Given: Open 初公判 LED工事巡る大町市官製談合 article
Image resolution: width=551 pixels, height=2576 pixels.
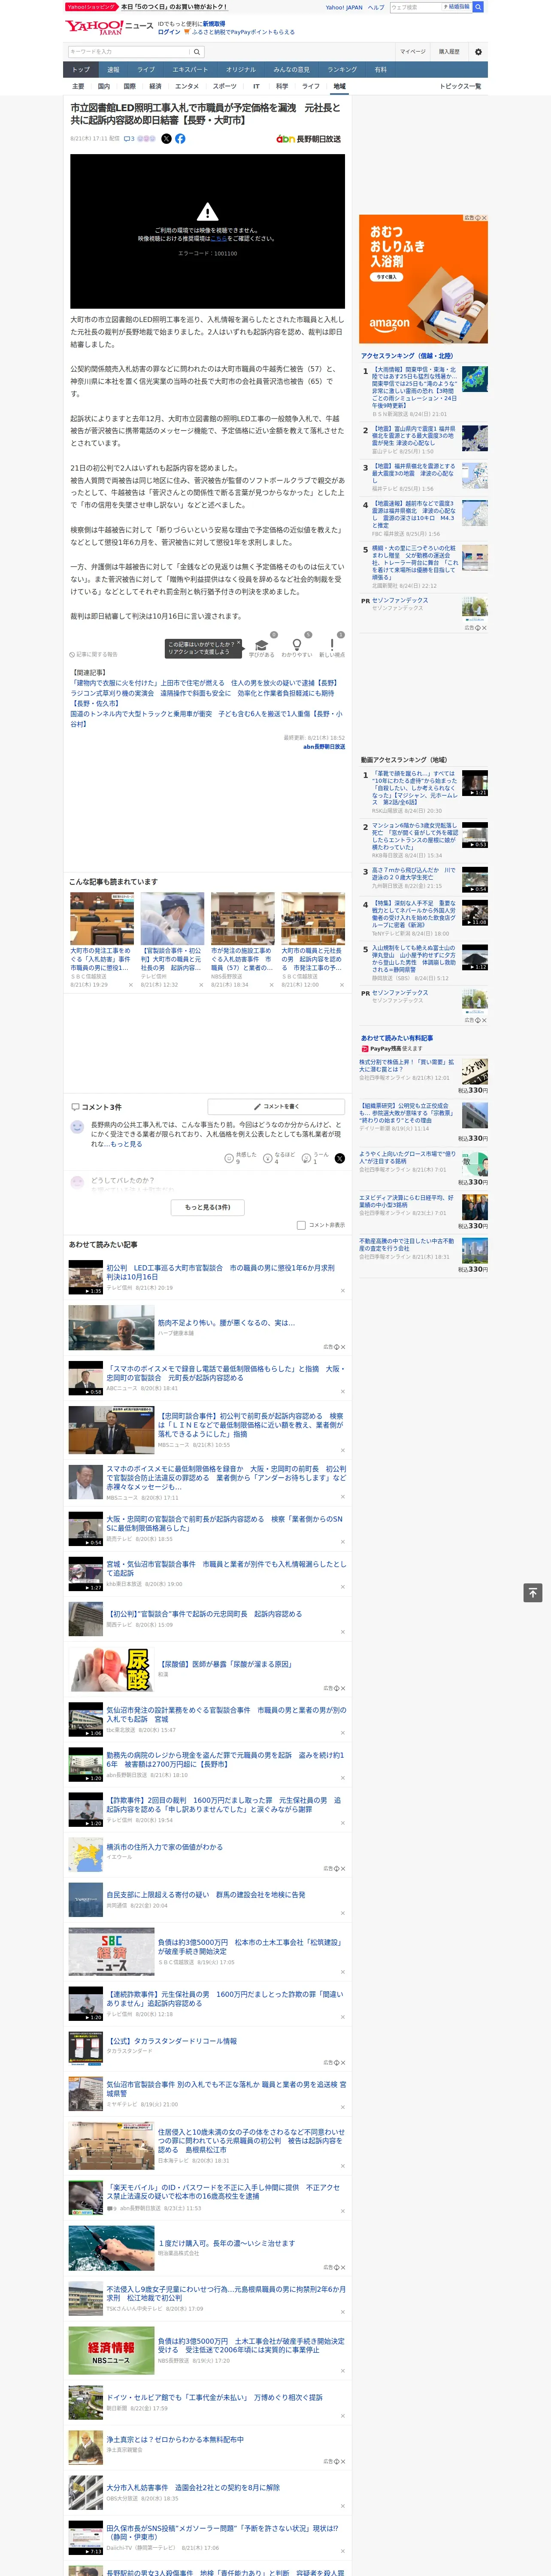Looking at the screenshot, I should tap(221, 1272).
